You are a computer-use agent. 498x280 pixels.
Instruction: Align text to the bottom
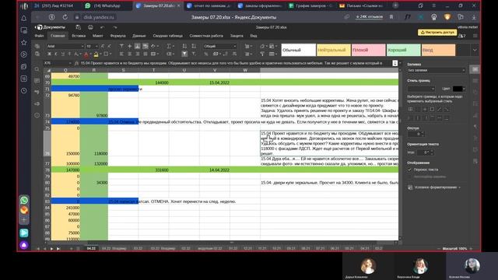tap(137, 47)
